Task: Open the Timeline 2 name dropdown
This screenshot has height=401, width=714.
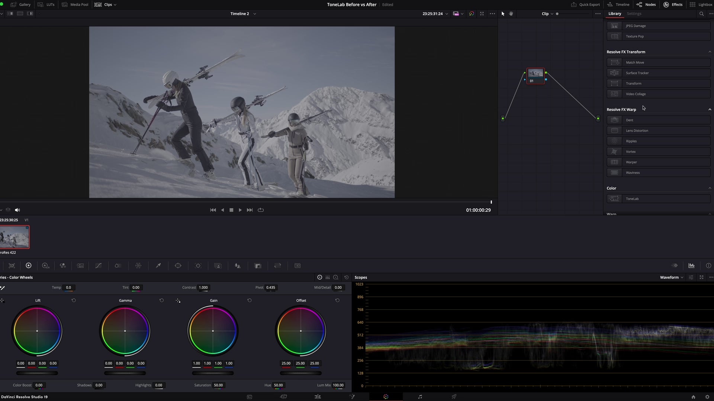Action: point(255,14)
